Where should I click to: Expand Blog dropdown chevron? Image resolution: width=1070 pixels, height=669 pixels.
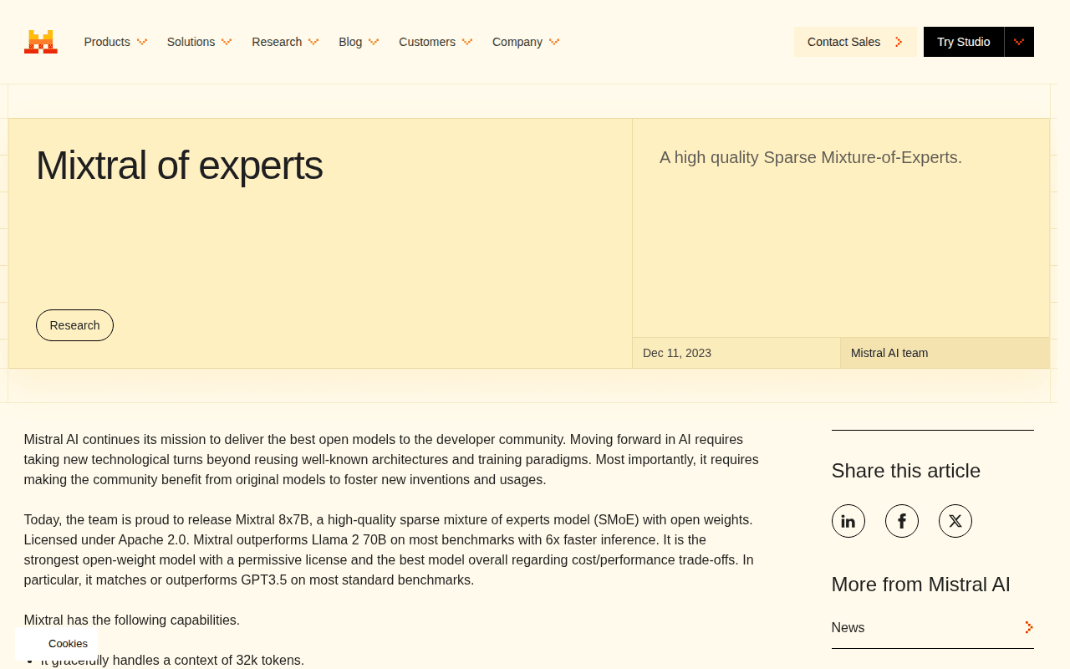(x=374, y=42)
